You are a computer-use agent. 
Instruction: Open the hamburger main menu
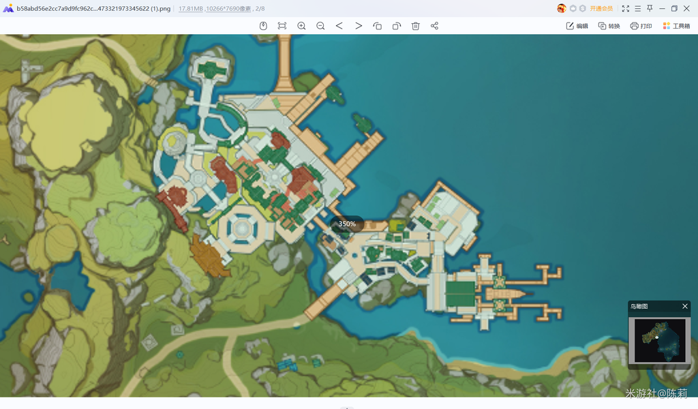point(638,8)
